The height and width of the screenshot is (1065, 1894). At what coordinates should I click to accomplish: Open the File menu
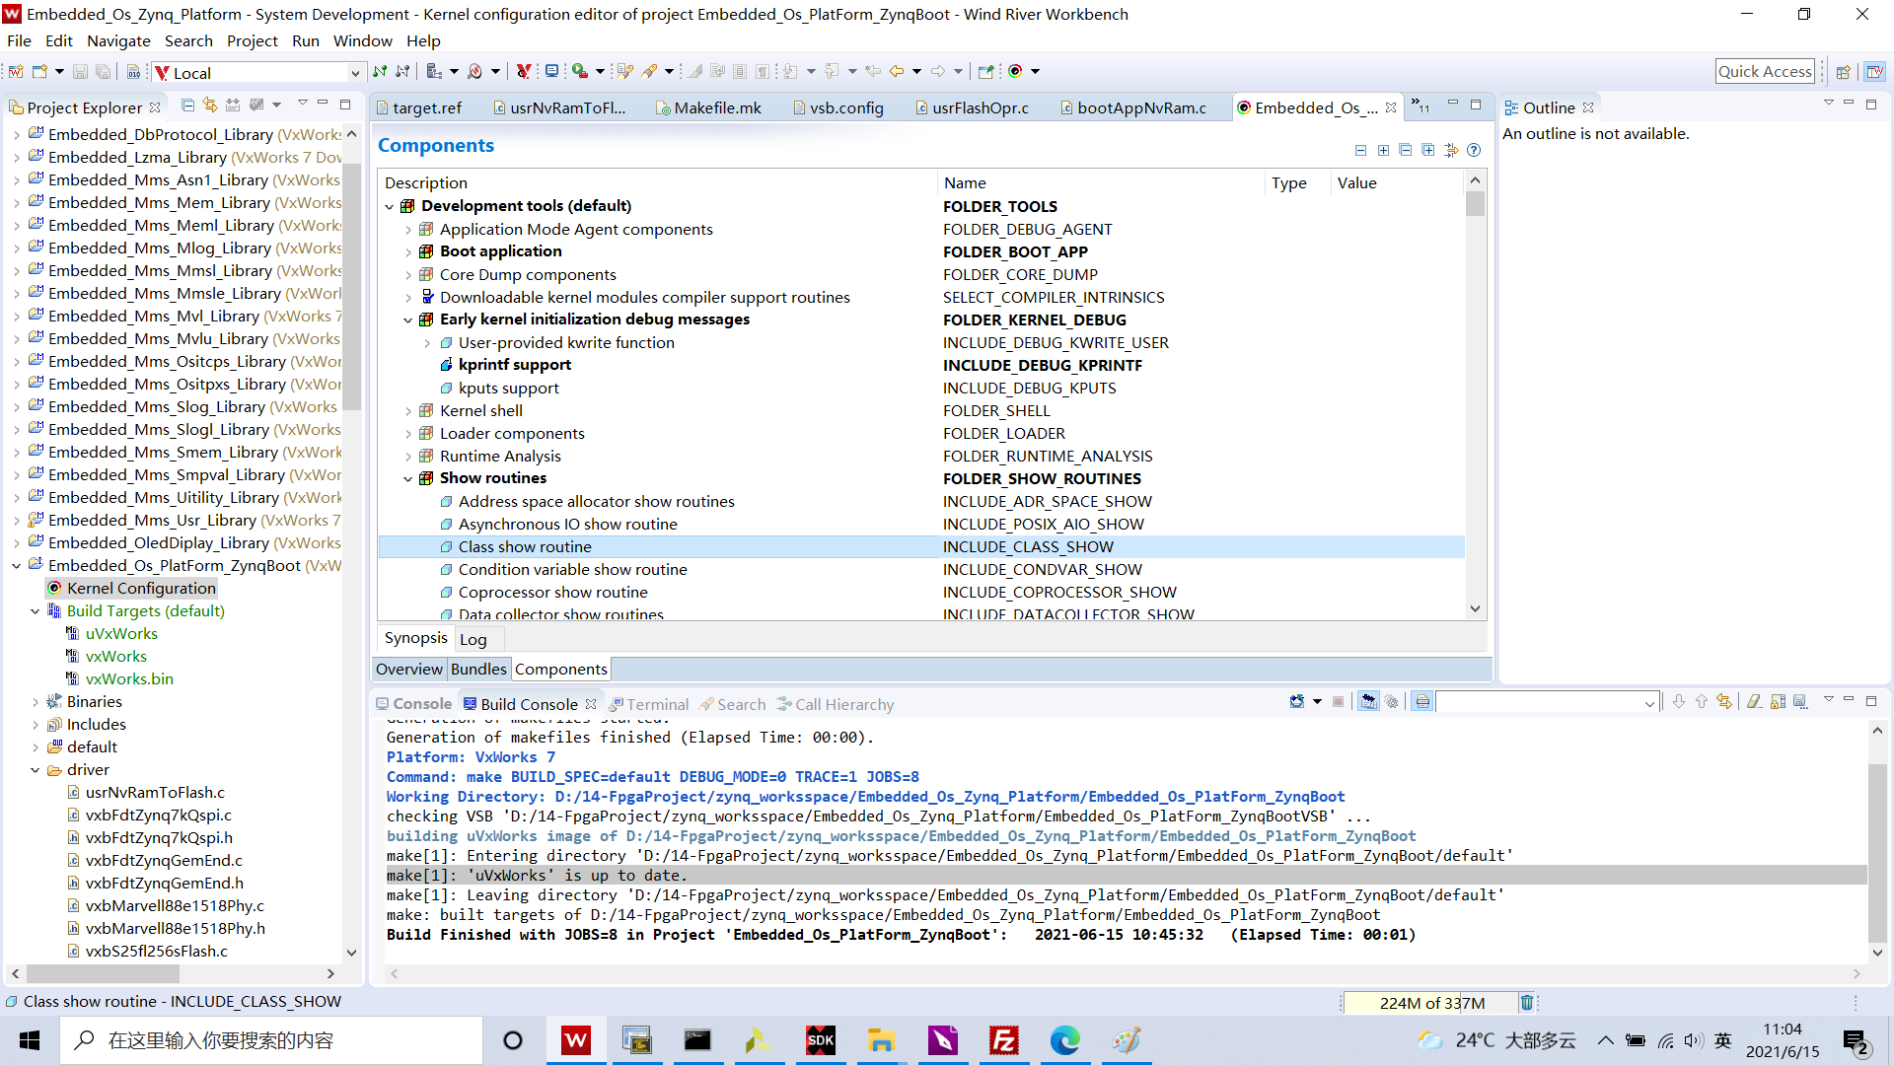coord(19,40)
